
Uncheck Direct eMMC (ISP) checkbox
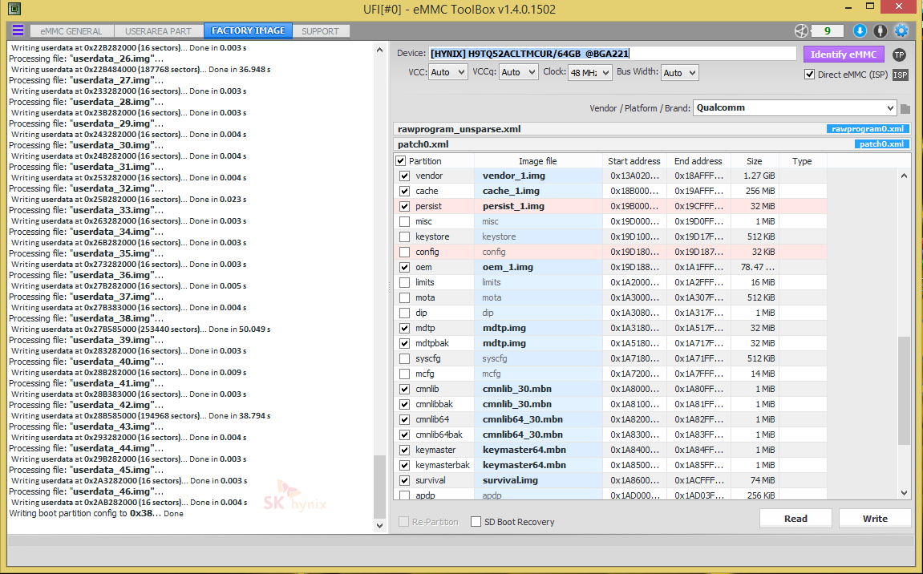(809, 75)
